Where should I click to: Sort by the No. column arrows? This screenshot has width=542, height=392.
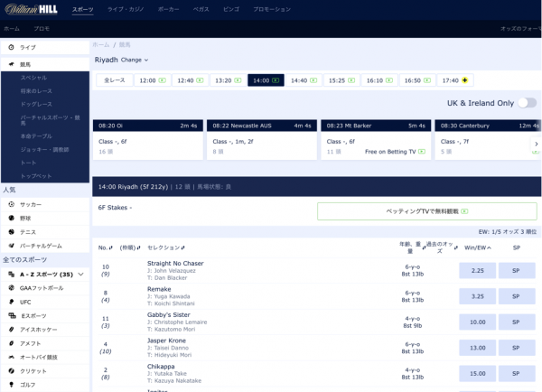(x=110, y=247)
